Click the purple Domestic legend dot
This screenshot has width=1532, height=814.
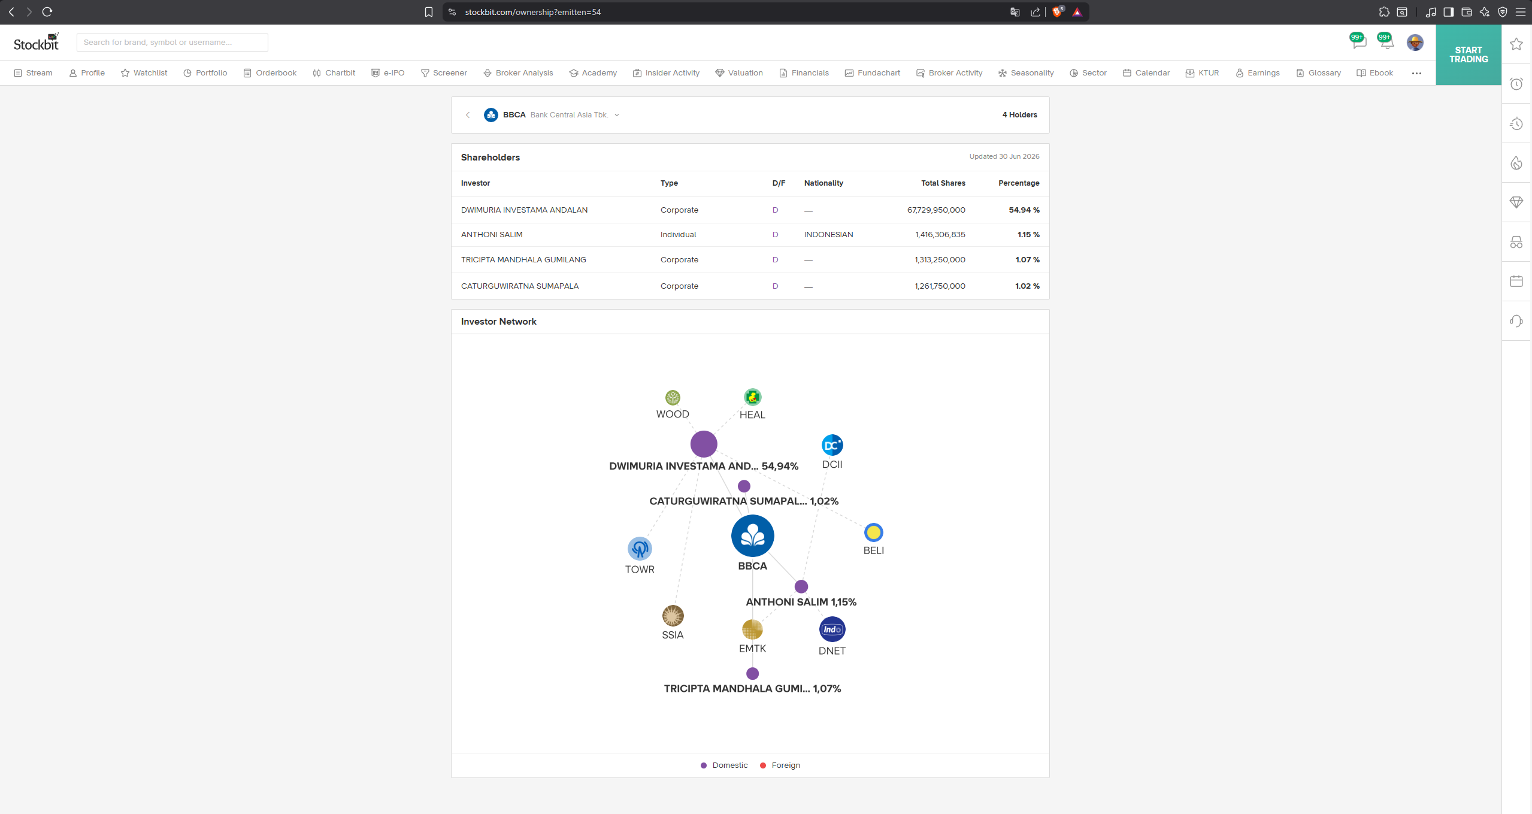[x=704, y=765]
